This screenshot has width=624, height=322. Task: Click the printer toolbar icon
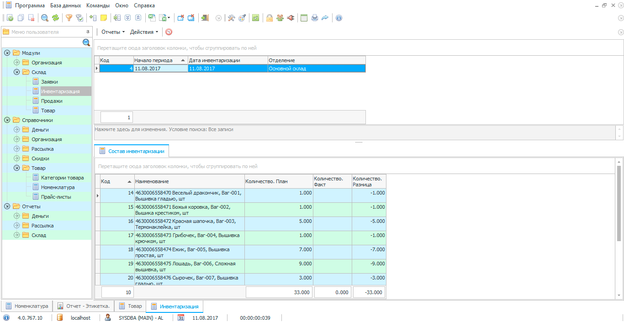point(315,18)
